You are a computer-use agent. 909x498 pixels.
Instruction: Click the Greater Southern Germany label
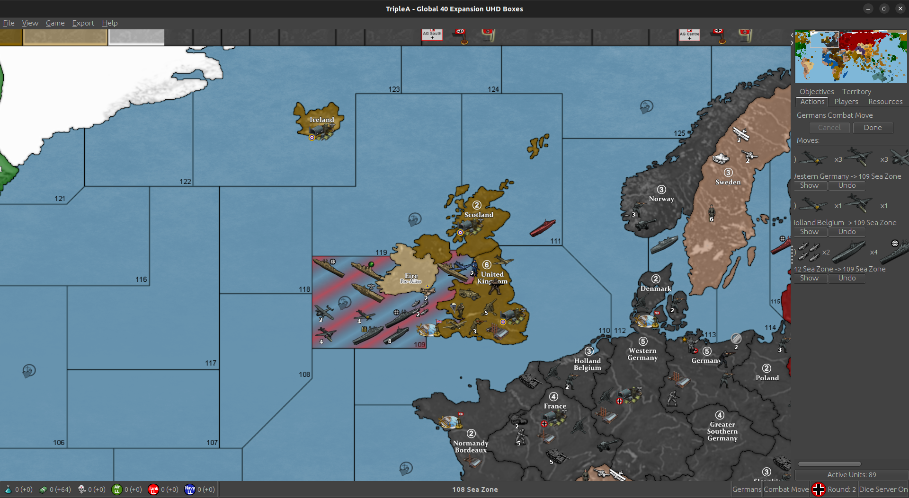(x=722, y=431)
